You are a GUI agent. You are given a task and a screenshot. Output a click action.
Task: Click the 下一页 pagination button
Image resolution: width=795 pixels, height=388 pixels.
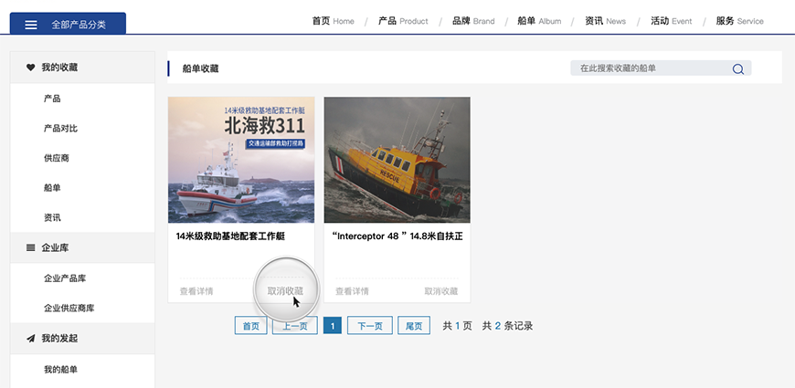pyautogui.click(x=370, y=326)
